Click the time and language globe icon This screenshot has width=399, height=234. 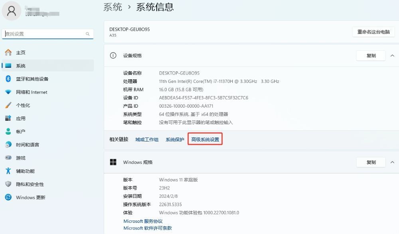[x=8, y=144]
